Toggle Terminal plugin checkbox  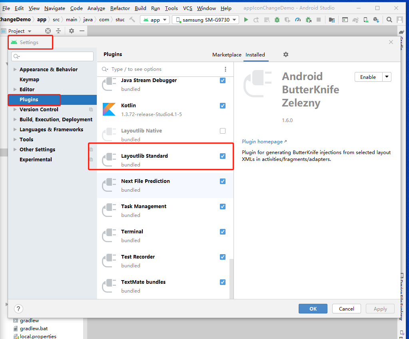pyautogui.click(x=223, y=232)
